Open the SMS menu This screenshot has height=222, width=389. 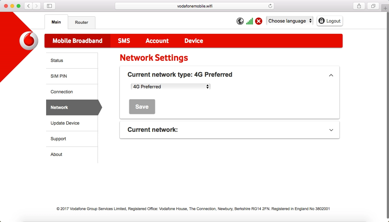tap(124, 41)
